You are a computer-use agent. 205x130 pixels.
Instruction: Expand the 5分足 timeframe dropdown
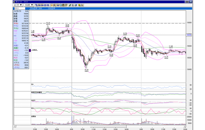(x=29, y=5)
